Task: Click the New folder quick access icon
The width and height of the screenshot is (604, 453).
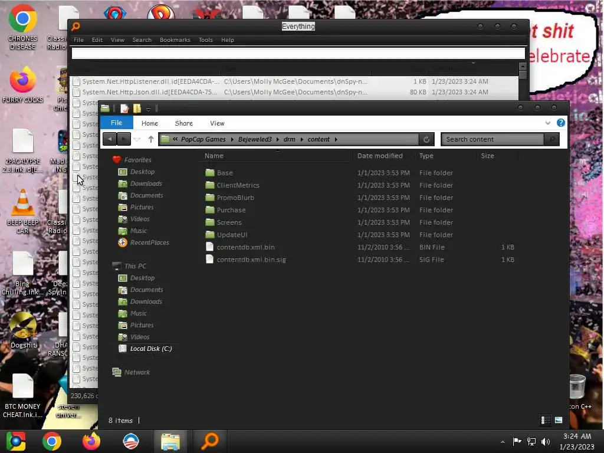Action: pos(137,109)
